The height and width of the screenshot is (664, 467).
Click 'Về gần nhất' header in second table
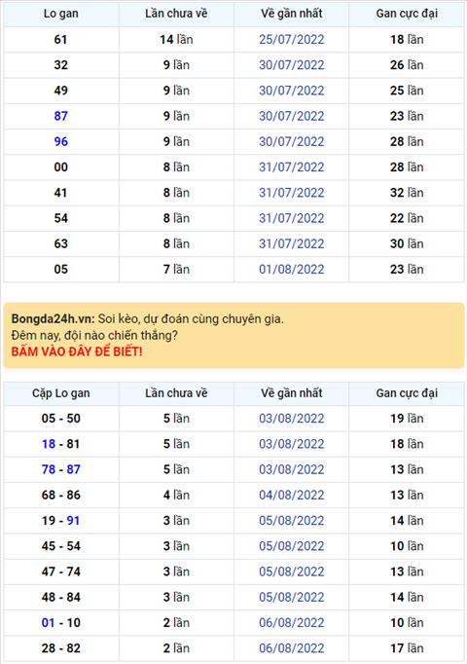click(x=292, y=393)
